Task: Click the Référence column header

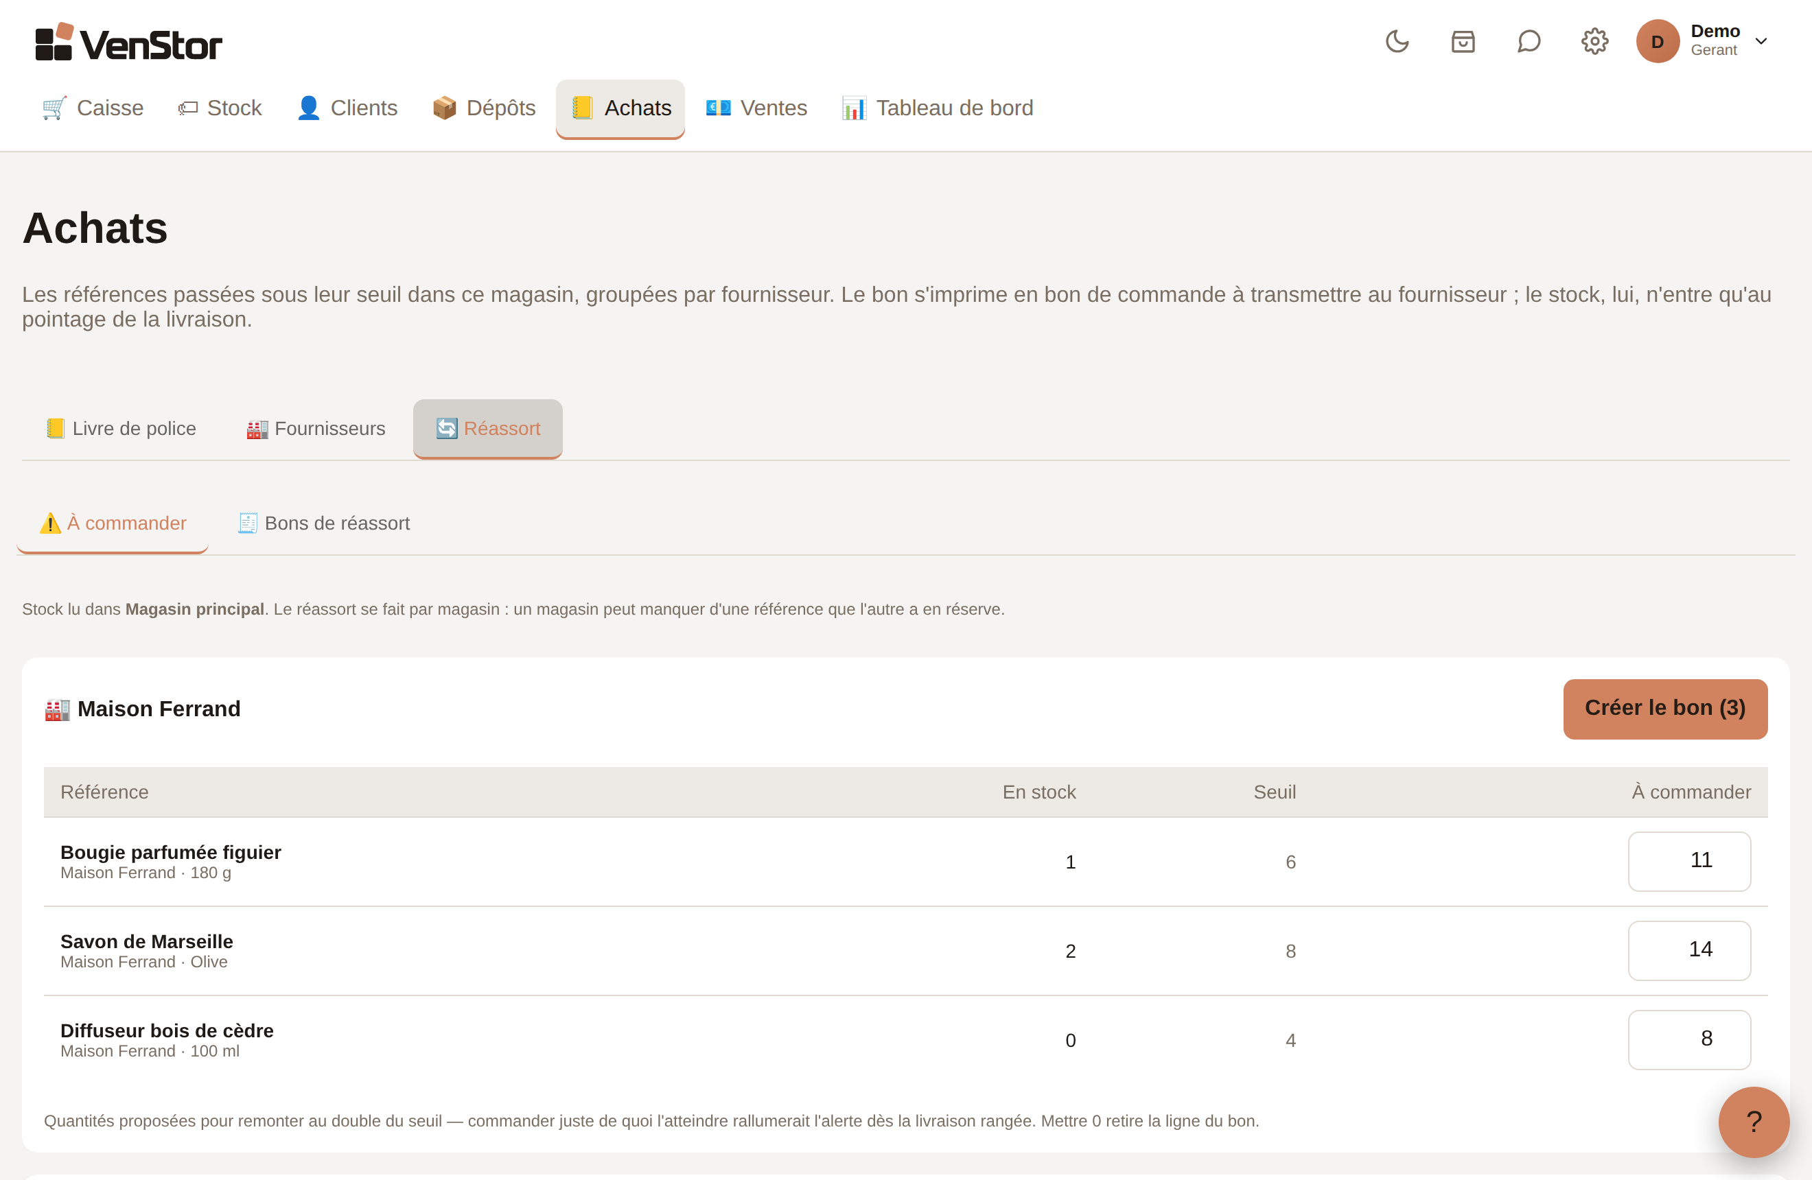Action: coord(104,792)
